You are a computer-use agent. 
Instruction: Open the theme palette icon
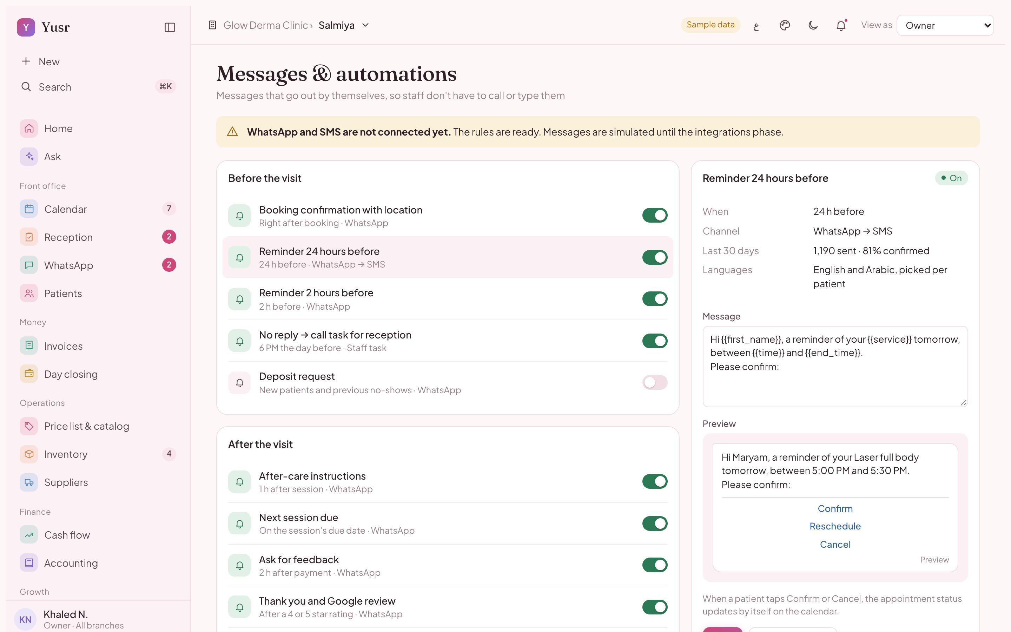(785, 26)
